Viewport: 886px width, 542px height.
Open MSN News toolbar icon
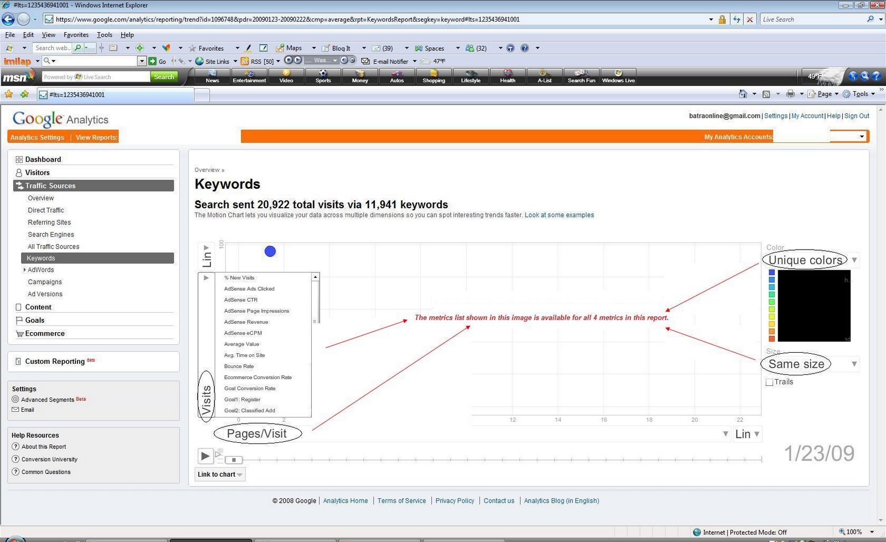pos(213,76)
